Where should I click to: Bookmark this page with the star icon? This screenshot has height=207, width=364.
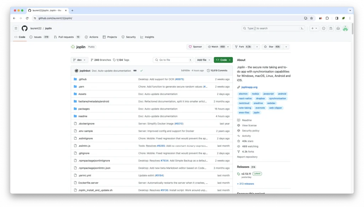click(x=311, y=18)
